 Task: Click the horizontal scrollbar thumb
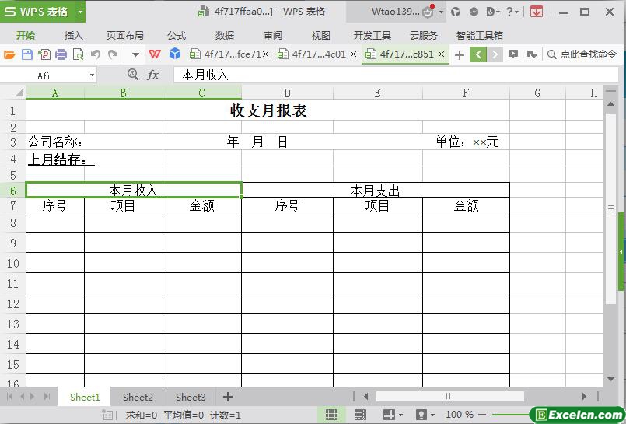(450, 396)
